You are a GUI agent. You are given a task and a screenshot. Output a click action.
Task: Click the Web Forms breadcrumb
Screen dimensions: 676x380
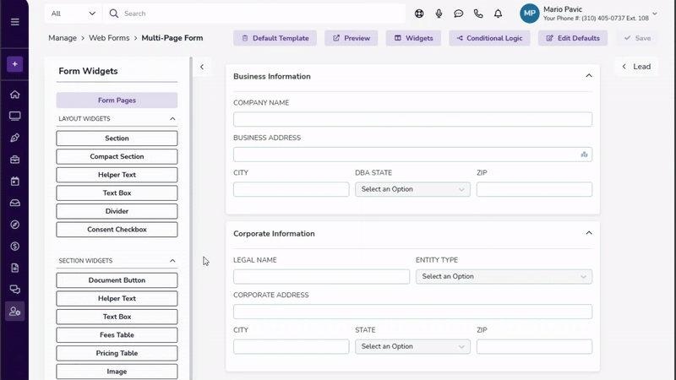pos(111,38)
